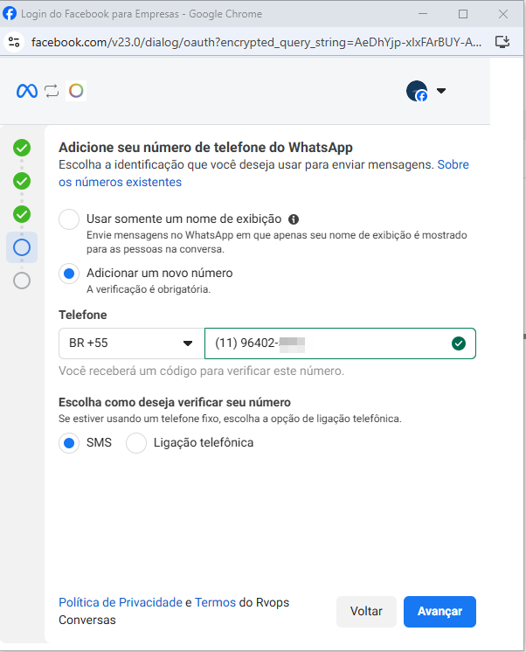Click the install app icon in address bar
The height and width of the screenshot is (652, 526).
tap(502, 41)
